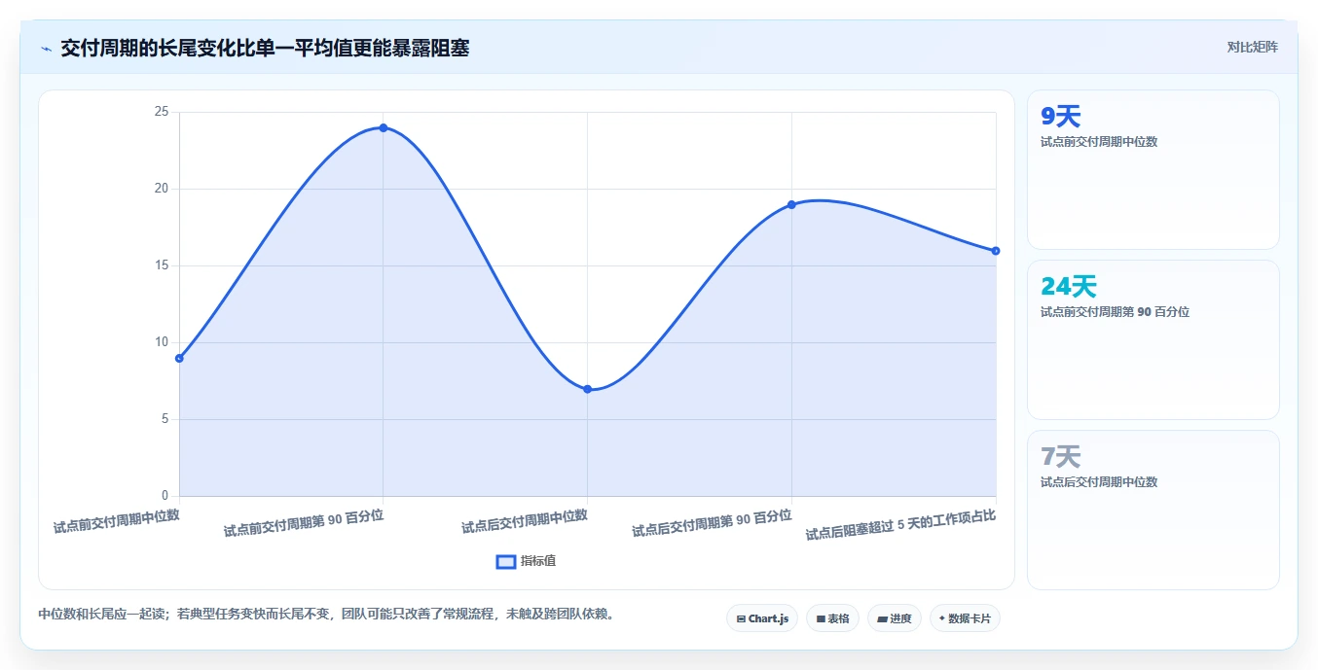Select the last data point at 16

tap(996, 251)
